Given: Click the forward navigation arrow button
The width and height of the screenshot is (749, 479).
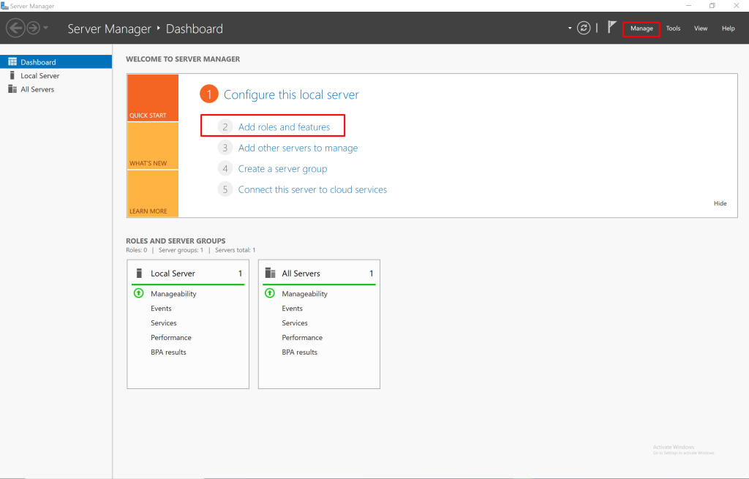Looking at the screenshot, I should coord(33,29).
